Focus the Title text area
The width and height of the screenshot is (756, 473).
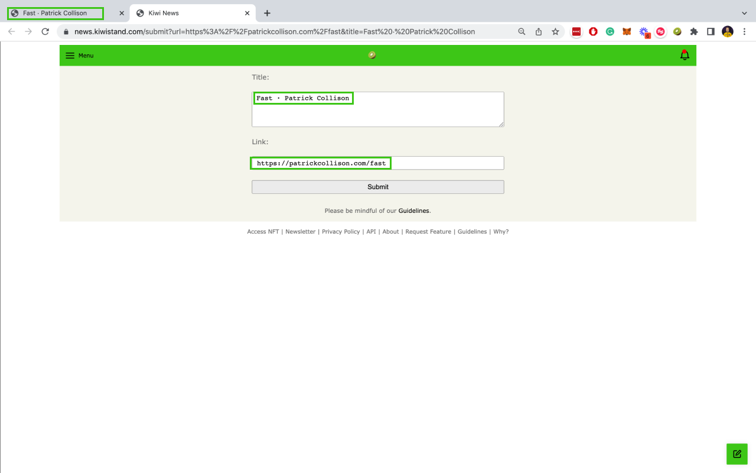(x=378, y=109)
